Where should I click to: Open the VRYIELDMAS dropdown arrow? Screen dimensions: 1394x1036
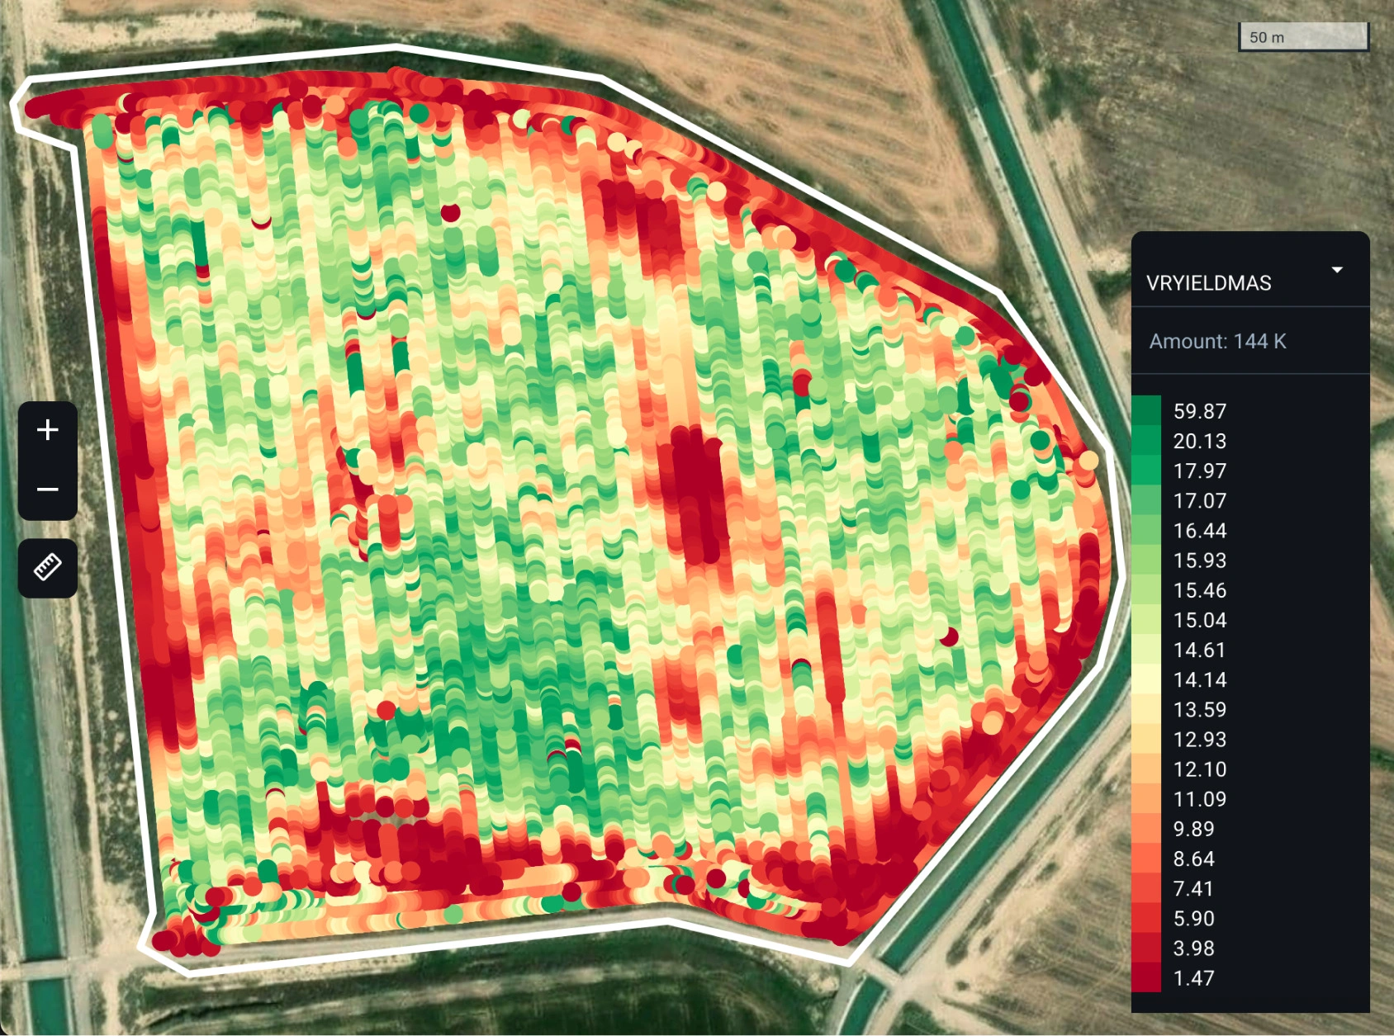tap(1337, 270)
